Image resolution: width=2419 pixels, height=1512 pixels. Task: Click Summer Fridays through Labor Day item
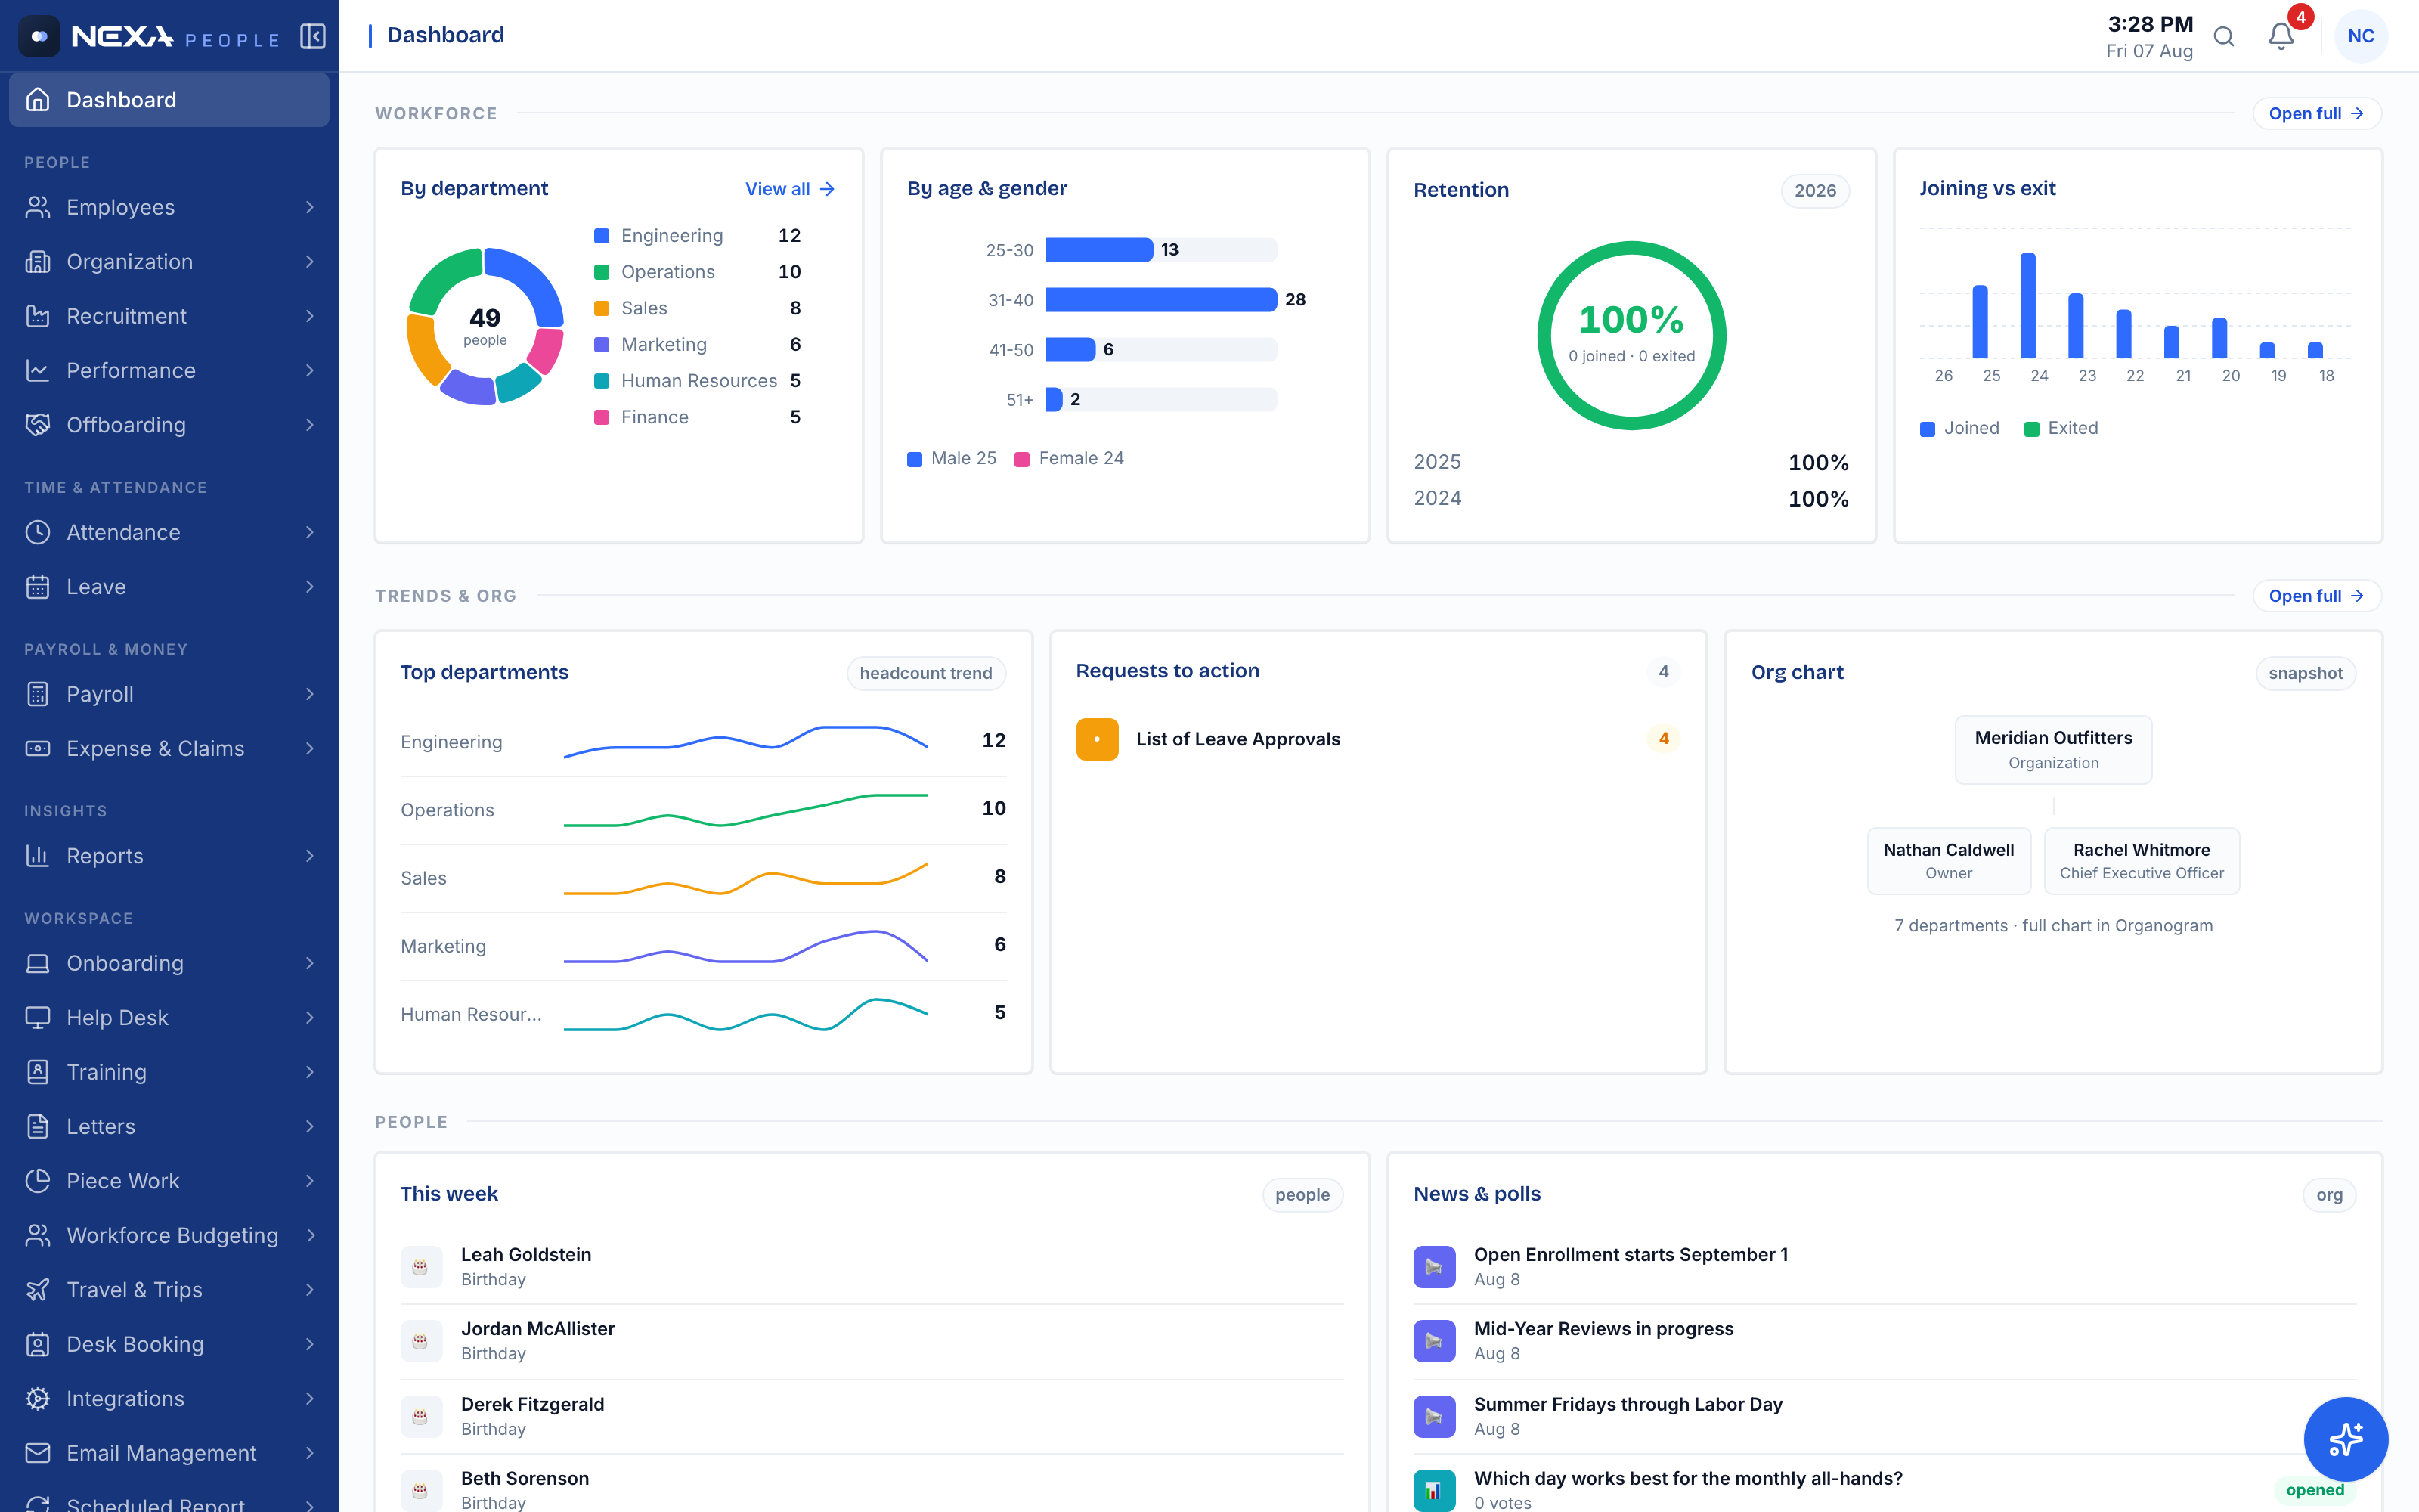[1885, 1416]
